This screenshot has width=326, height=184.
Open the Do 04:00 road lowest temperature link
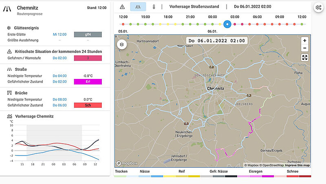pyautogui.click(x=59, y=76)
